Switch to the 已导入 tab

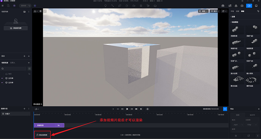point(12,63)
